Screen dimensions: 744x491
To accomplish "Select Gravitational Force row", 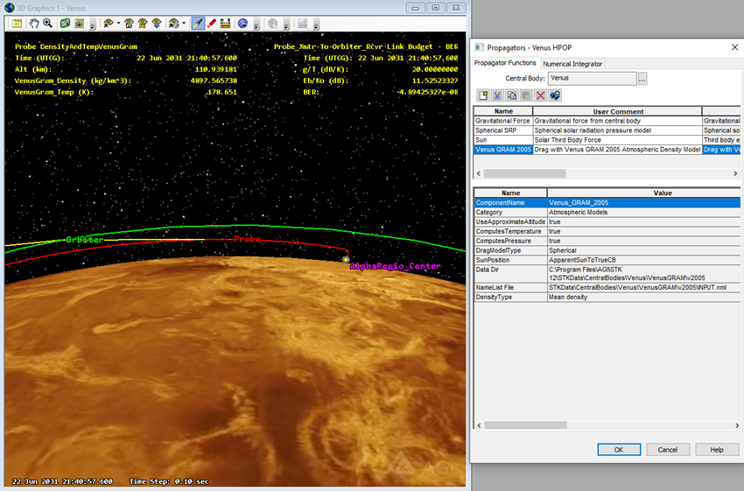I will click(607, 121).
